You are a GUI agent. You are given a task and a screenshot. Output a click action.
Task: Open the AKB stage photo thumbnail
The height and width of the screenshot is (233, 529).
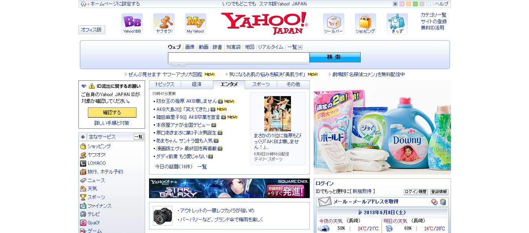coord(278,114)
